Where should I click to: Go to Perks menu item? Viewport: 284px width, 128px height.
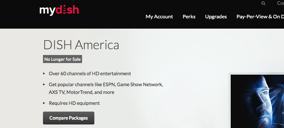click(189, 17)
